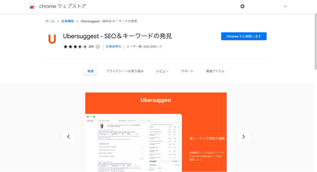Open the サポート tab
The image size is (317, 172).
click(187, 71)
